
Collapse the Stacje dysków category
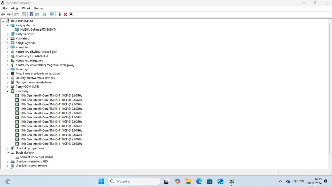coord(8,153)
